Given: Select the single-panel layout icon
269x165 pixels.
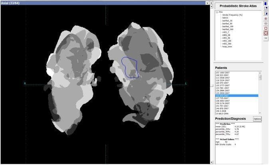Looking at the screenshot, I should click(x=266, y=4).
